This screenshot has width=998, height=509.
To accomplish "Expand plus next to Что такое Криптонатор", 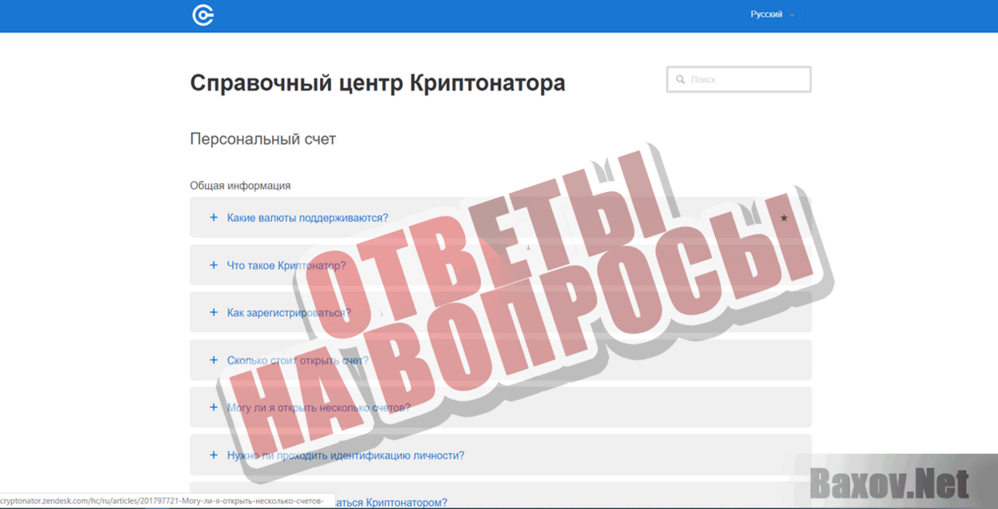I will [214, 265].
